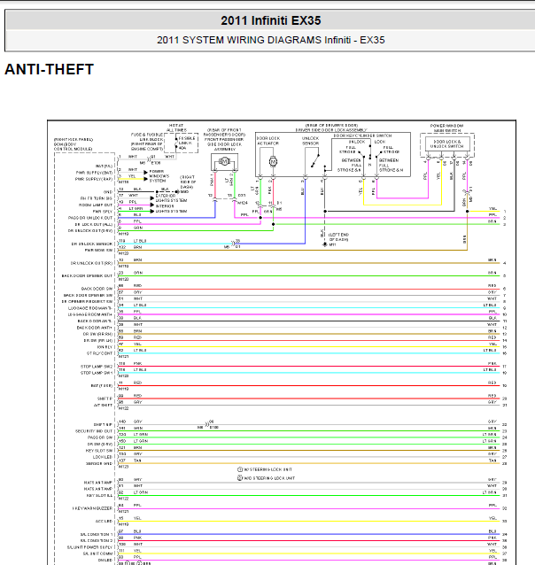Screen dimensions: 535x565
Task: Click the 'POWER WINDOW MAIN SWITCH' label
Action: tap(447, 128)
